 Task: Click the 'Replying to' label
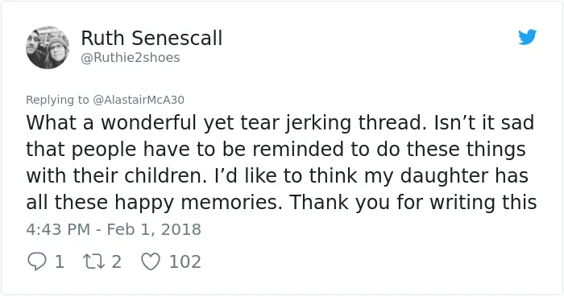pyautogui.click(x=57, y=100)
